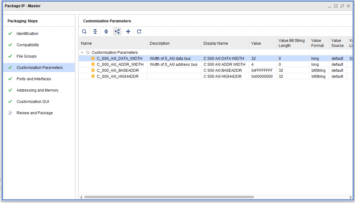Click gear icon of C_S00_AXI_ADDR_WIDTH

[x=93, y=64]
